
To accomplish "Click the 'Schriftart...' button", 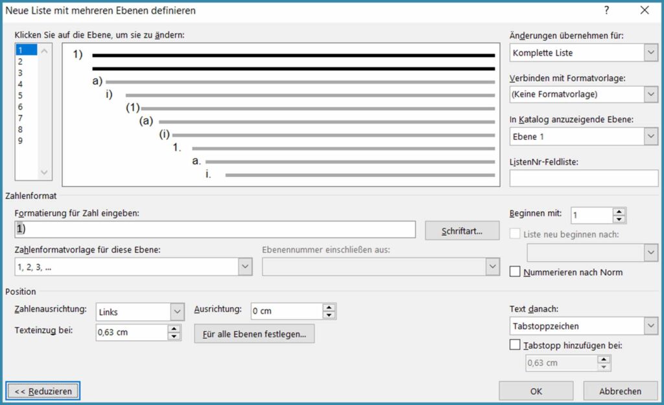I will tap(462, 231).
